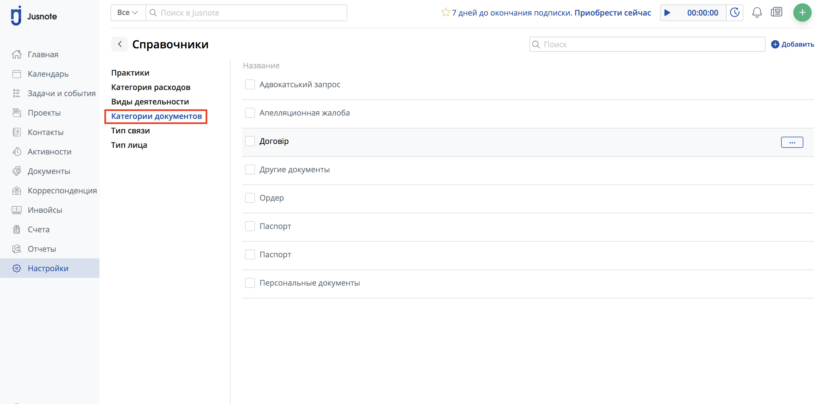825x404 pixels.
Task: Click the Адвокатський запрос row text
Action: coord(300,84)
